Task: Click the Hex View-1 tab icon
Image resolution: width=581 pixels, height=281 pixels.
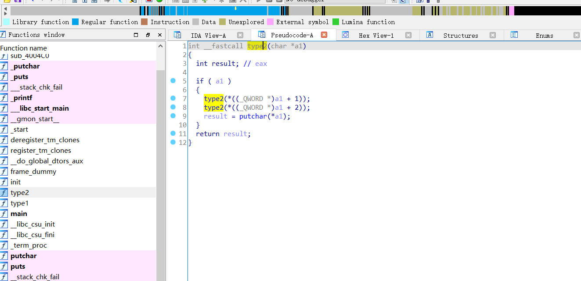Action: (345, 35)
